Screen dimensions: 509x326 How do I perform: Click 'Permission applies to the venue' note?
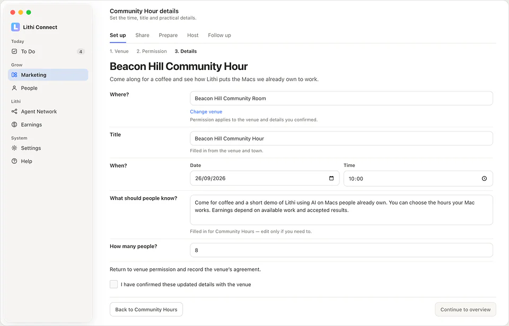click(x=254, y=119)
